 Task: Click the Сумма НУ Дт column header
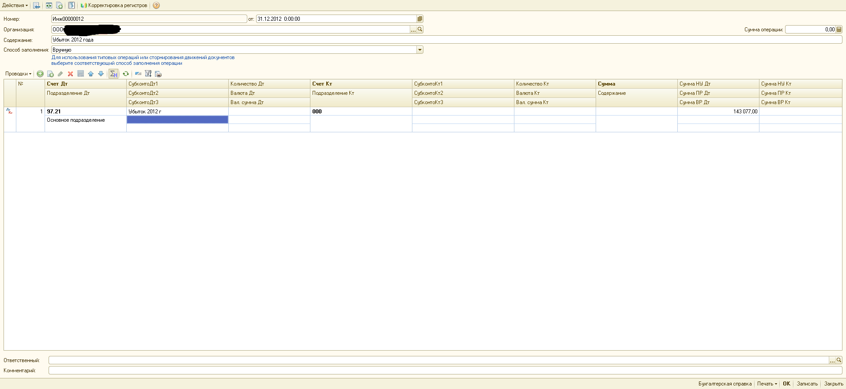[x=718, y=84]
